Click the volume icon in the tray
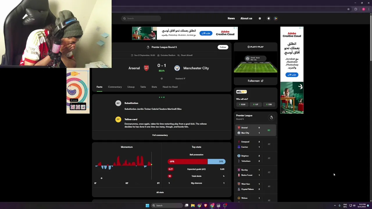This screenshot has height=209, width=372. point(354,206)
